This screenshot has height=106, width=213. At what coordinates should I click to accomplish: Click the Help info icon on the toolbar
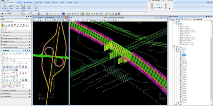tap(106, 14)
